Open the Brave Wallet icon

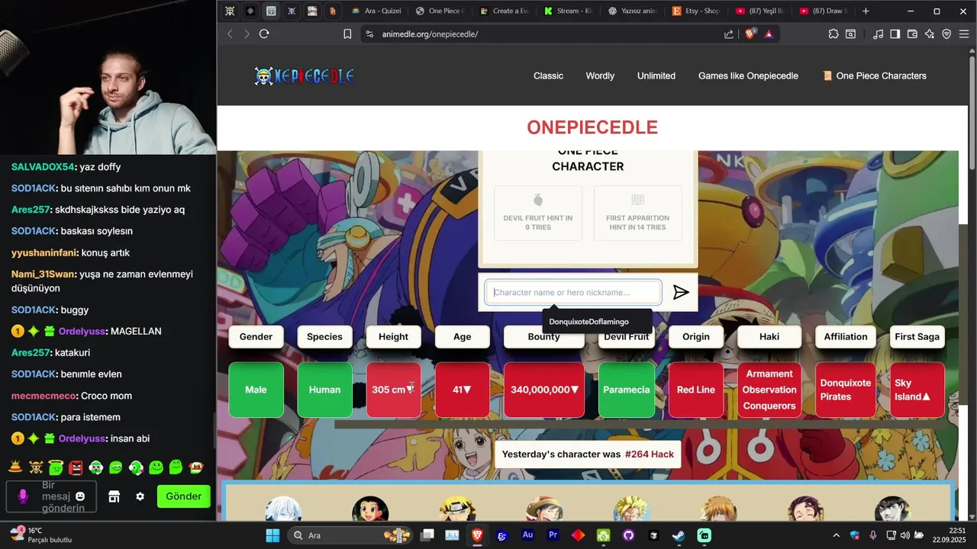click(x=912, y=34)
